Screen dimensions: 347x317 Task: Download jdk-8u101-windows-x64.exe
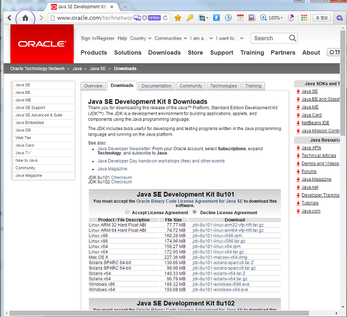pyautogui.click(x=220, y=290)
